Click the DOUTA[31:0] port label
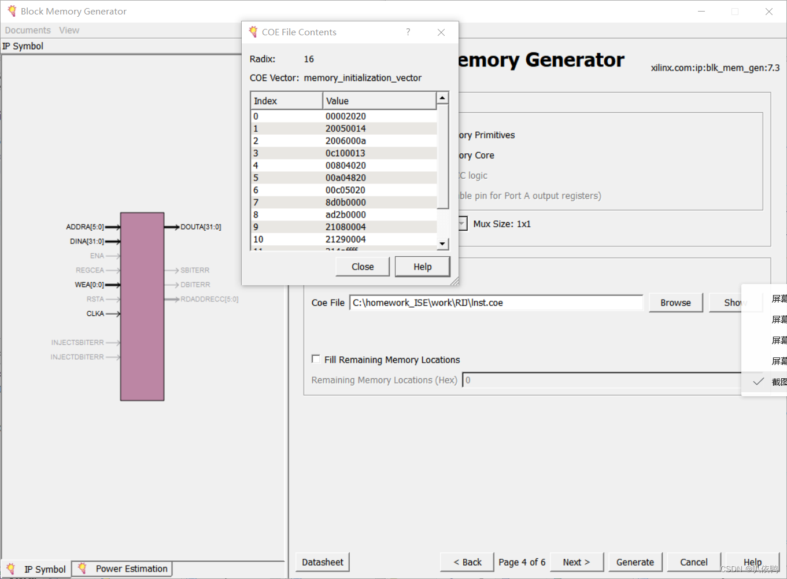Screen dimensions: 787x579 pyautogui.click(x=201, y=227)
